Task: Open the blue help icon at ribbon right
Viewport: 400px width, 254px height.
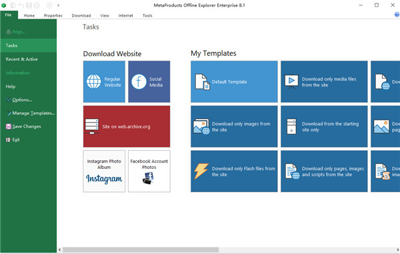Action: click(397, 15)
